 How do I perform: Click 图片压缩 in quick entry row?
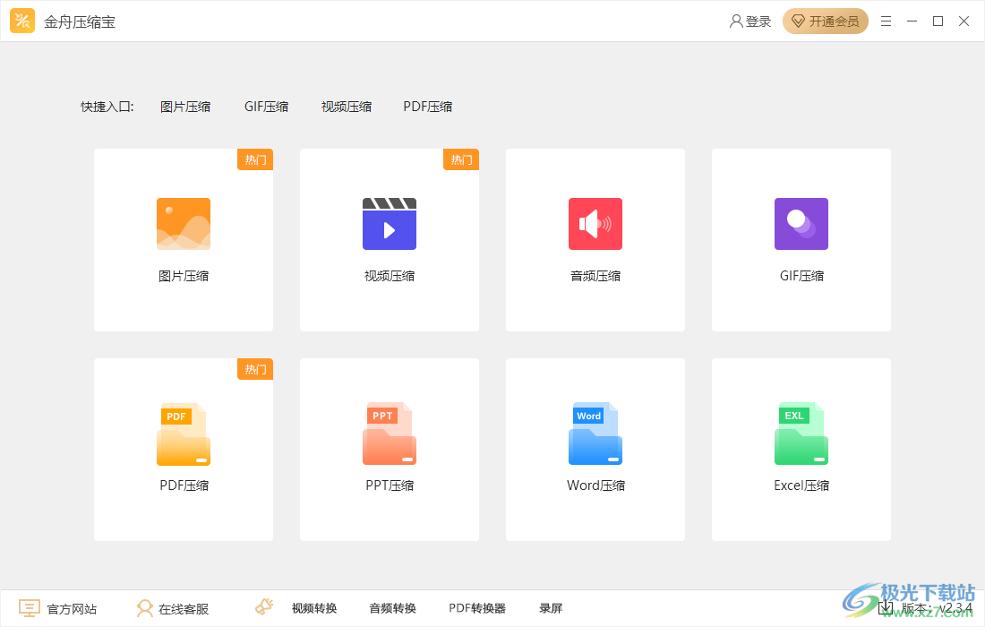pyautogui.click(x=185, y=107)
